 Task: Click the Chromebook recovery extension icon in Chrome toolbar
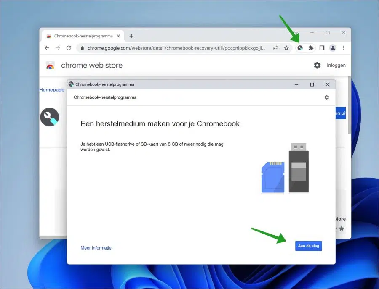[x=300, y=48]
